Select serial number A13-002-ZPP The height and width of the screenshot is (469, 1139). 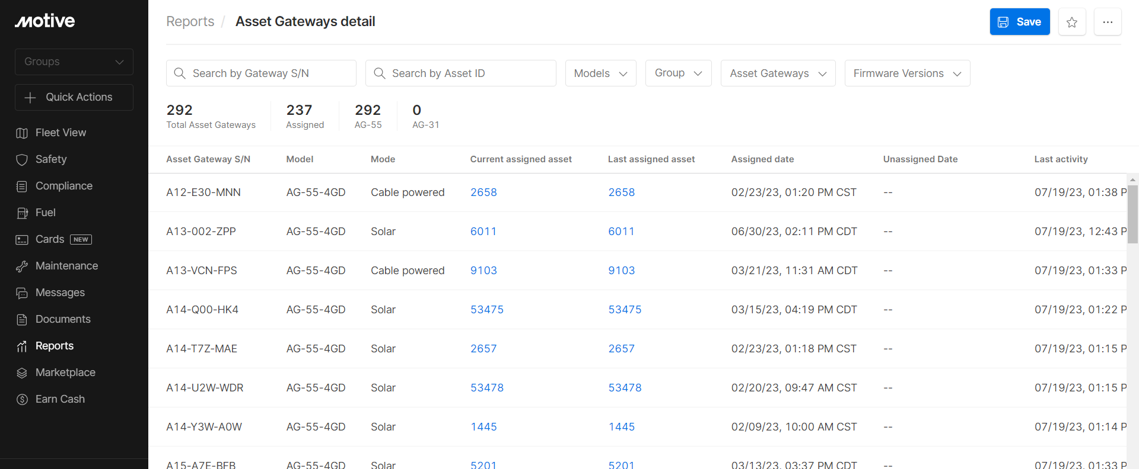coord(201,232)
